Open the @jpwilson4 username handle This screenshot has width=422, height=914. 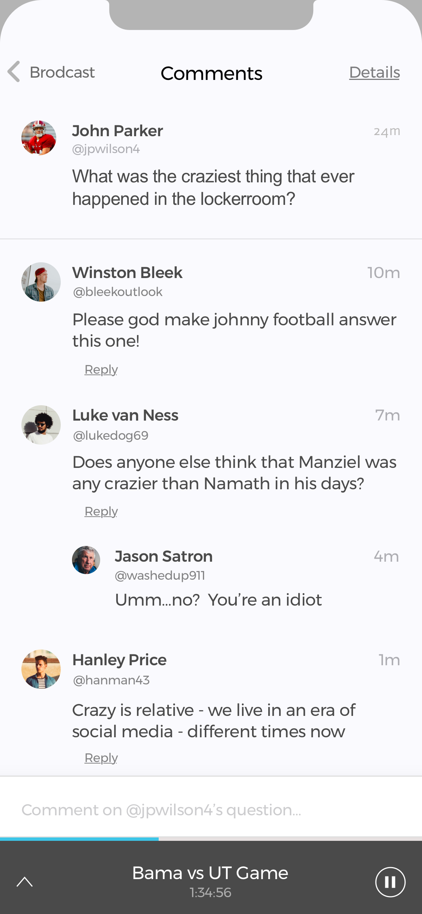pyautogui.click(x=106, y=149)
